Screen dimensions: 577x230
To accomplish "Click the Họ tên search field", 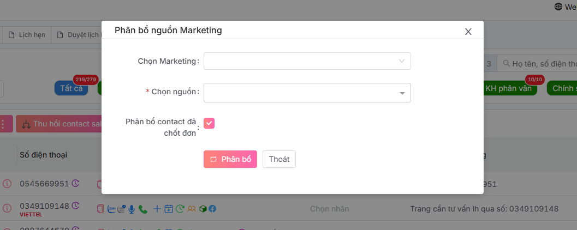I will [x=540, y=64].
